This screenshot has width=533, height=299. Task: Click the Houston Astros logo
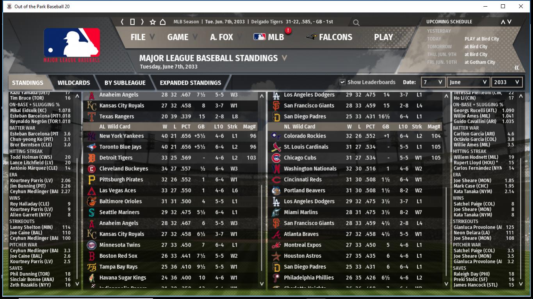coord(276,256)
